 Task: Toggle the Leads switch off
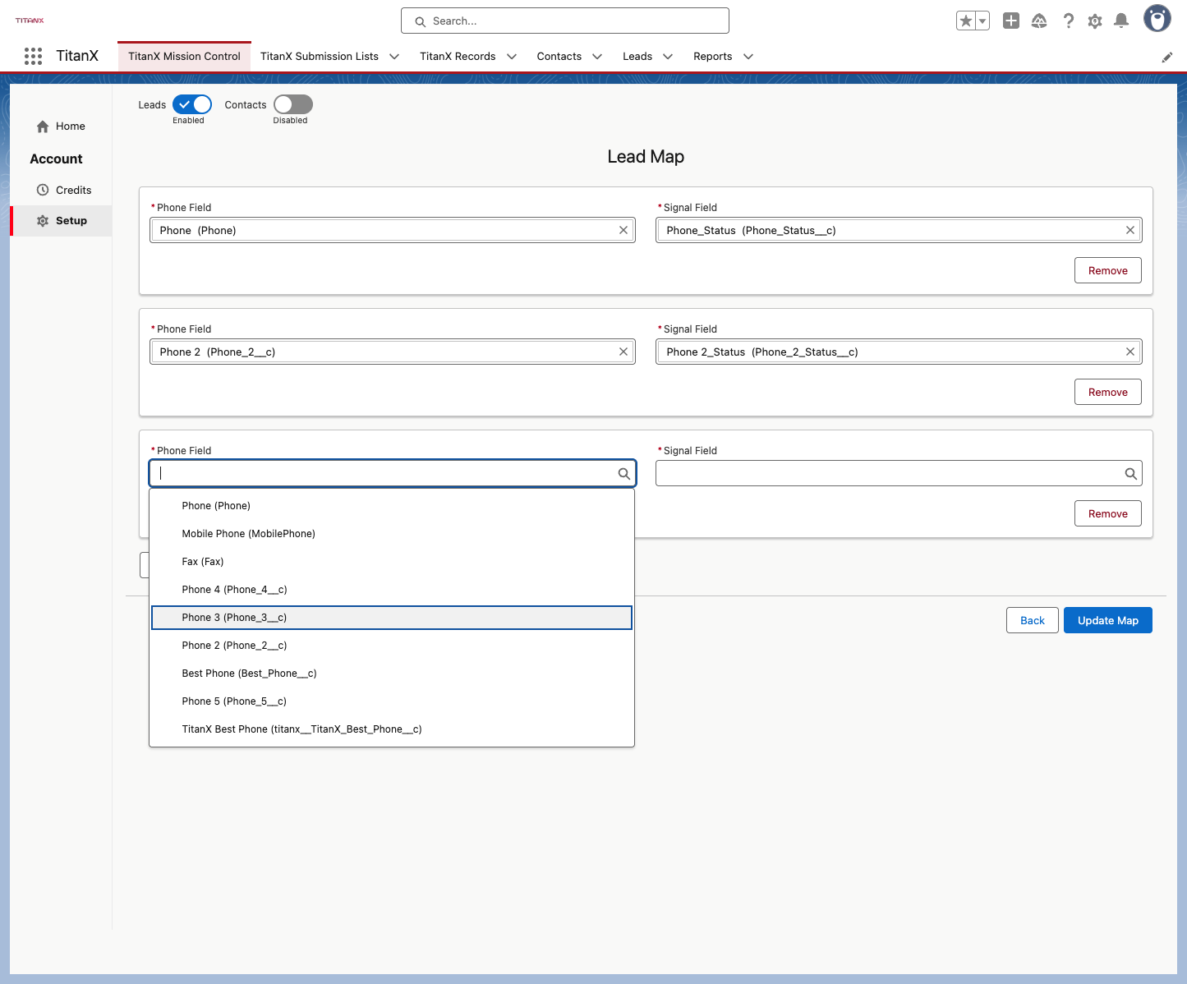pyautogui.click(x=192, y=104)
